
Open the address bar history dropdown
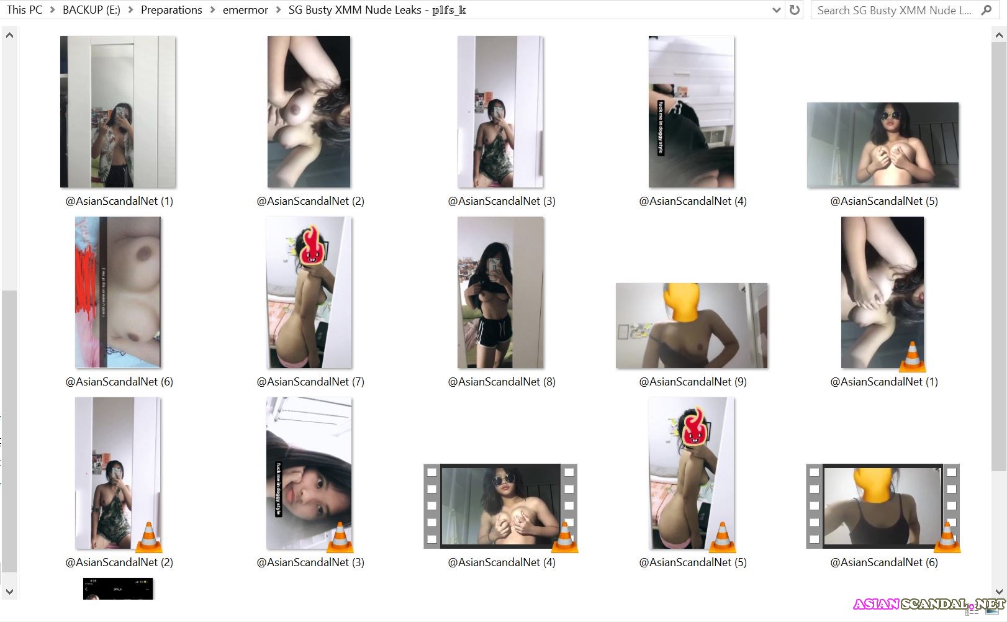776,10
